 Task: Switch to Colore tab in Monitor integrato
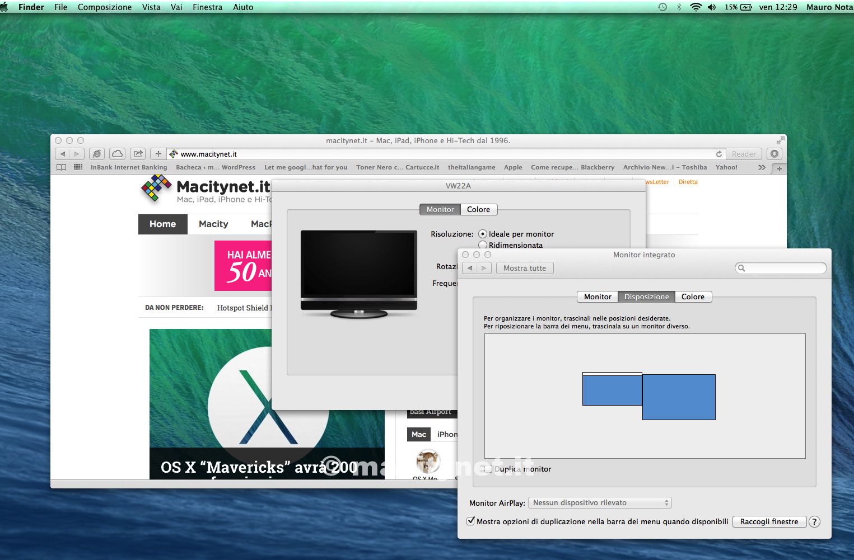click(693, 297)
